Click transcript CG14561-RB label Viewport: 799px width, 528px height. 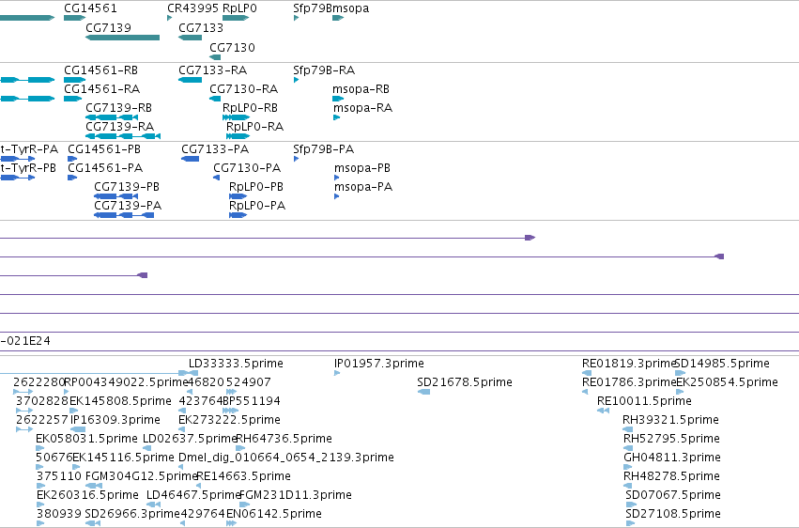(x=100, y=70)
